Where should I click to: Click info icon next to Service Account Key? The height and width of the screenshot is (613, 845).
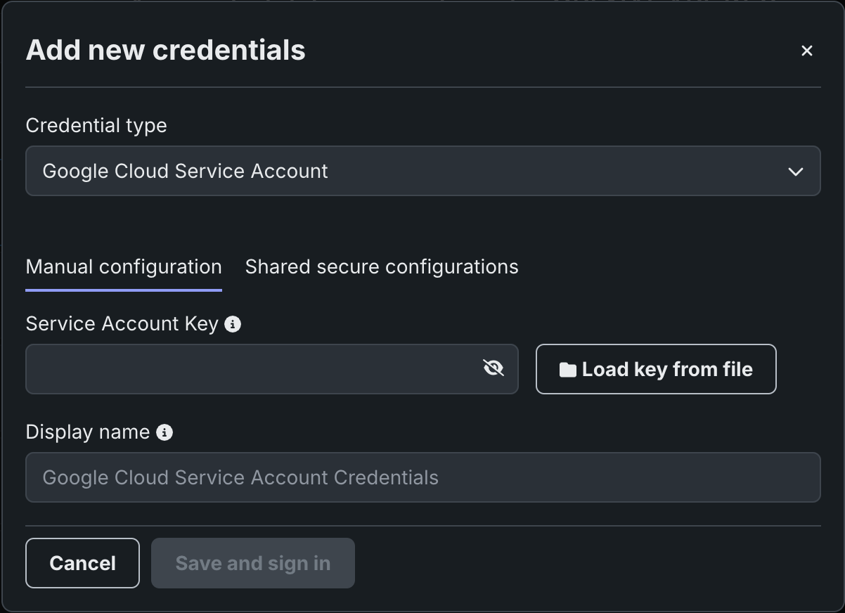(x=233, y=324)
